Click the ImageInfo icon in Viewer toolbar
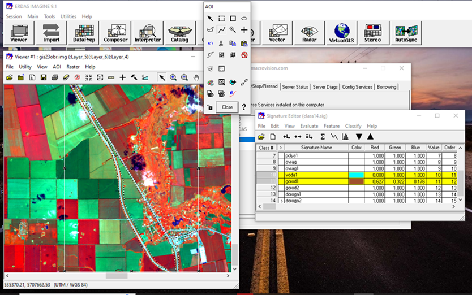 tap(32, 77)
